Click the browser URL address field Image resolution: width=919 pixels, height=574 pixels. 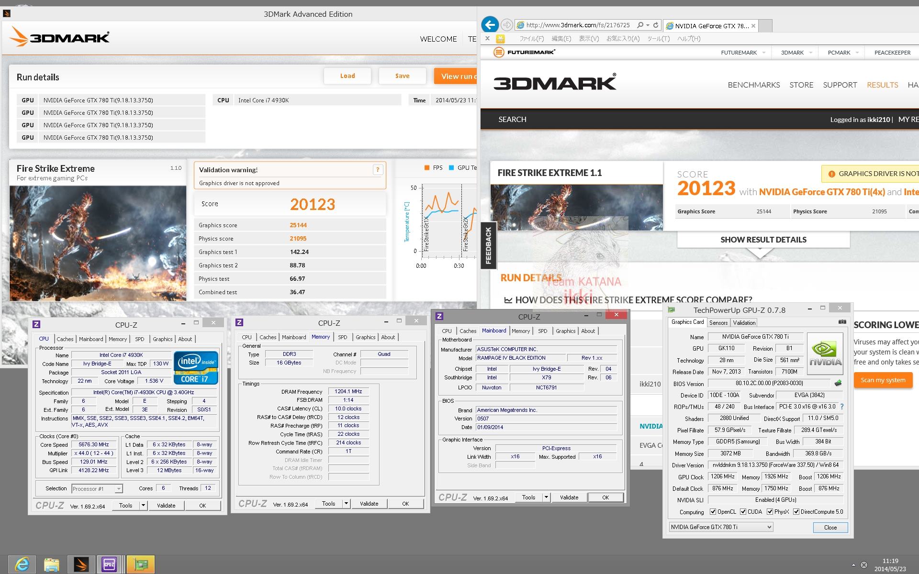pyautogui.click(x=578, y=25)
